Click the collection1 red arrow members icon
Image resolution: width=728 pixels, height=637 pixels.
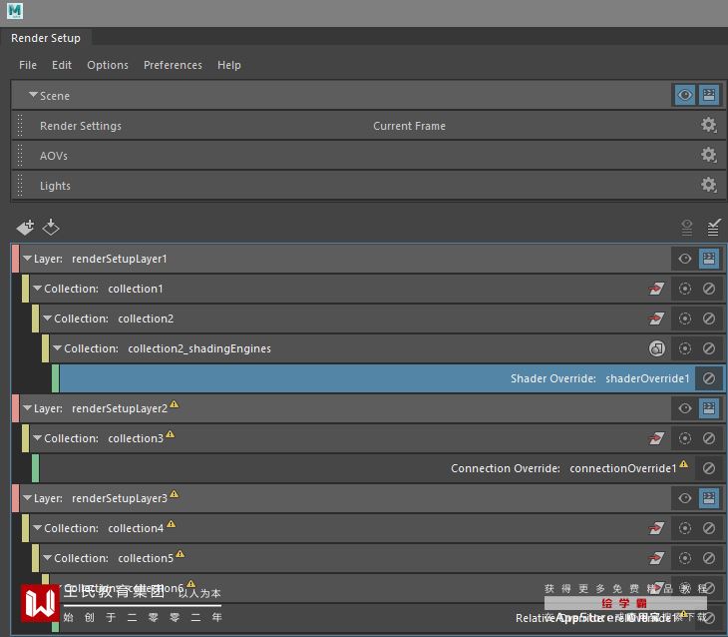click(656, 289)
